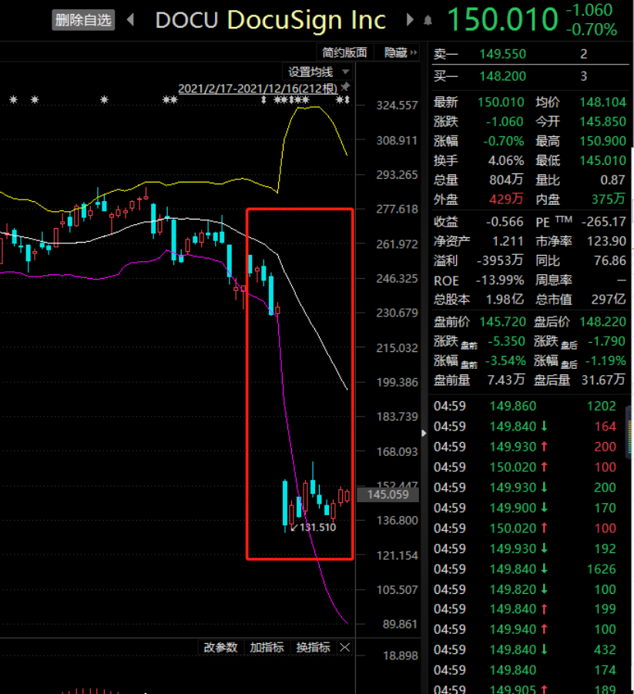Click the tick row with volume 1202
The image size is (634, 694).
525,406
